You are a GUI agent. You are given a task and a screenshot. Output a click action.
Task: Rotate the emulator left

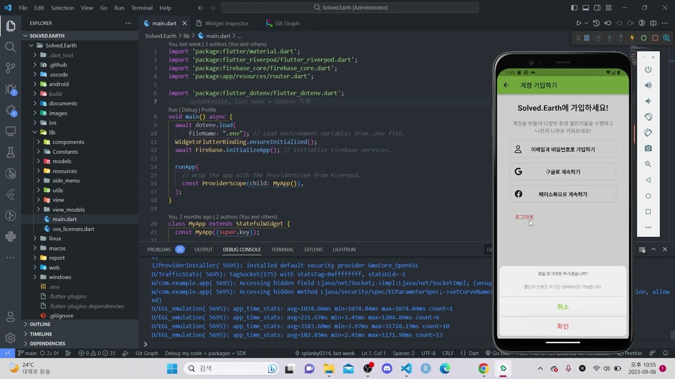(648, 117)
